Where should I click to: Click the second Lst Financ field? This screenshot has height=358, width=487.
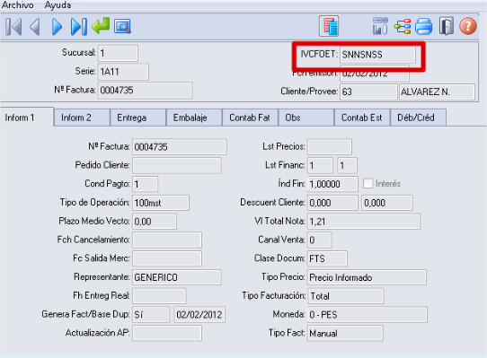point(347,165)
